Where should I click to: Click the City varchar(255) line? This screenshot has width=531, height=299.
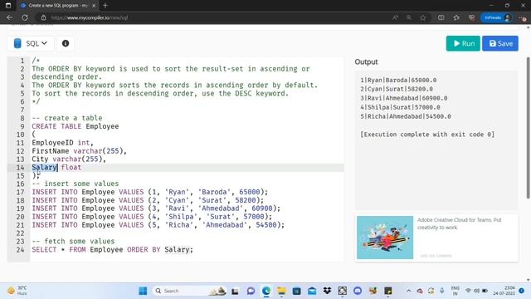click(x=69, y=159)
